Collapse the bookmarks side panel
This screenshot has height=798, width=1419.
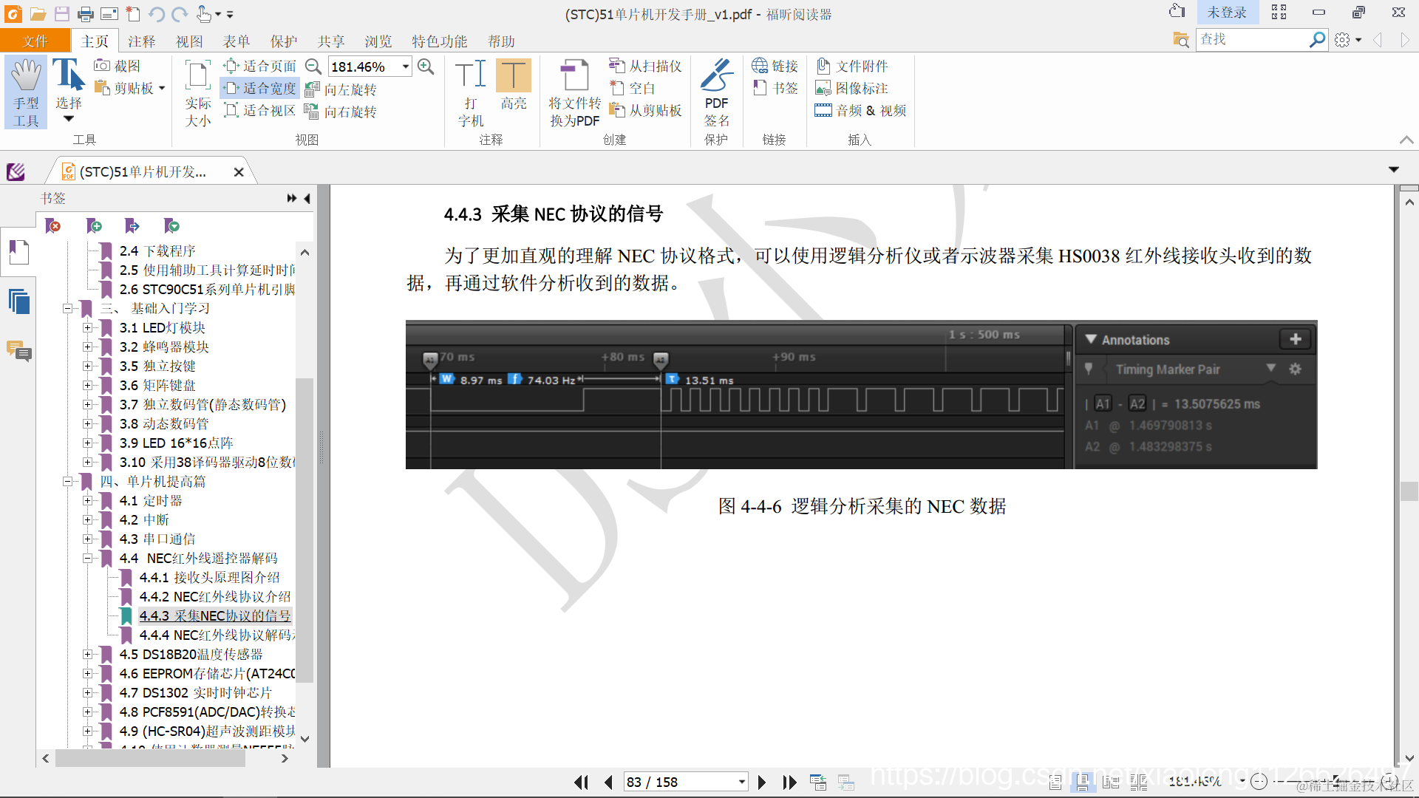(x=307, y=198)
